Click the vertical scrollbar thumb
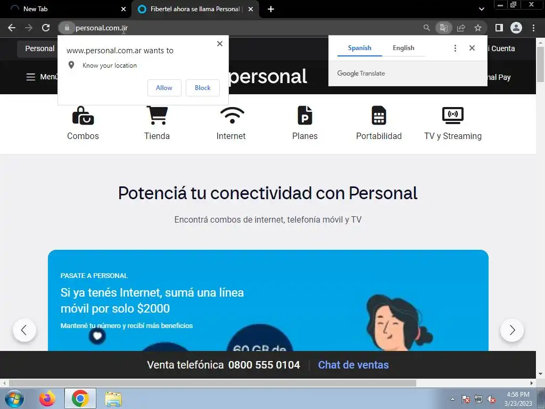This screenshot has width=545, height=409. pos(540,64)
